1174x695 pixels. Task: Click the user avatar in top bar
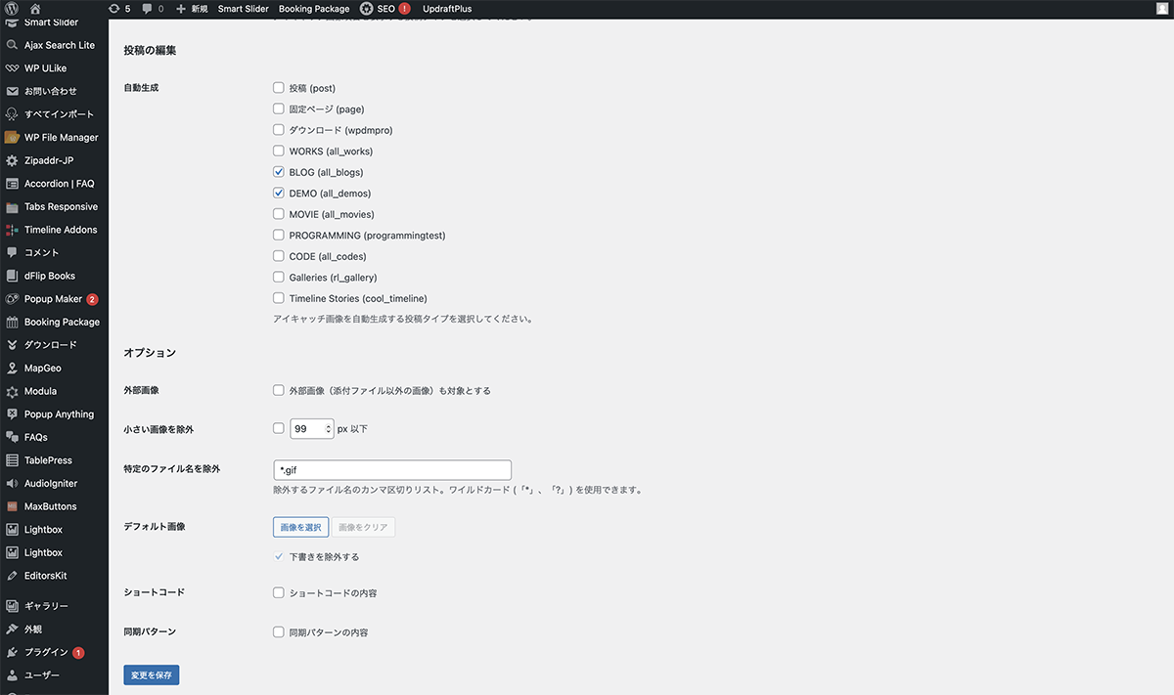coord(1160,9)
